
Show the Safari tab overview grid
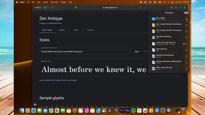tap(184, 8)
